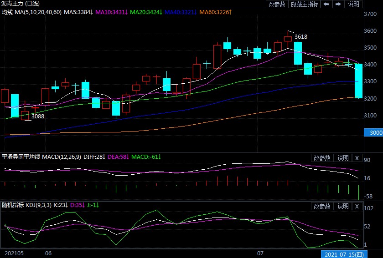The width and height of the screenshot is (383, 258).
Task: Click the 平滑异同平均线 MACD(12,26,9) title
Action: 42,157
